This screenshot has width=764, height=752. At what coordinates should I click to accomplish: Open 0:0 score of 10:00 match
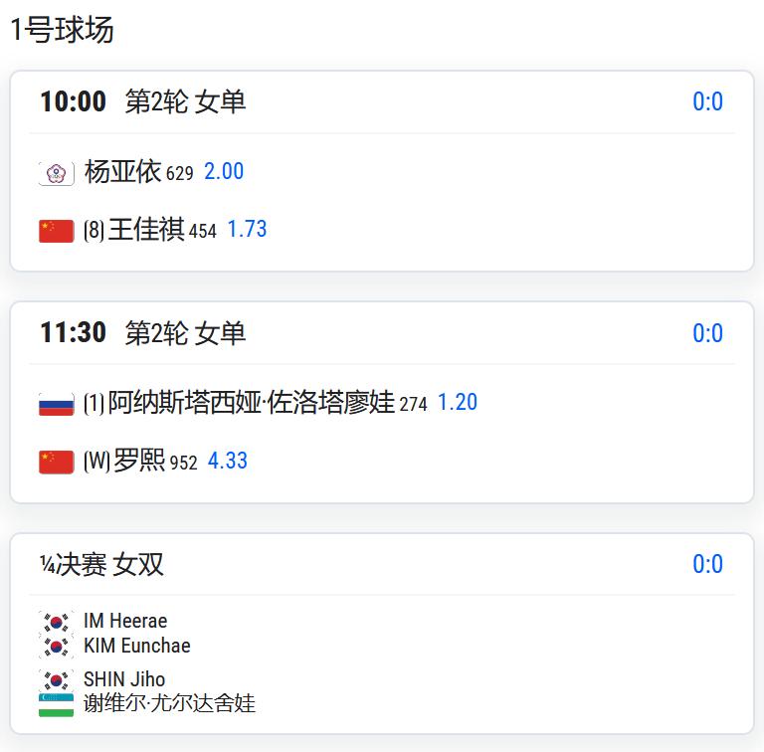click(707, 101)
